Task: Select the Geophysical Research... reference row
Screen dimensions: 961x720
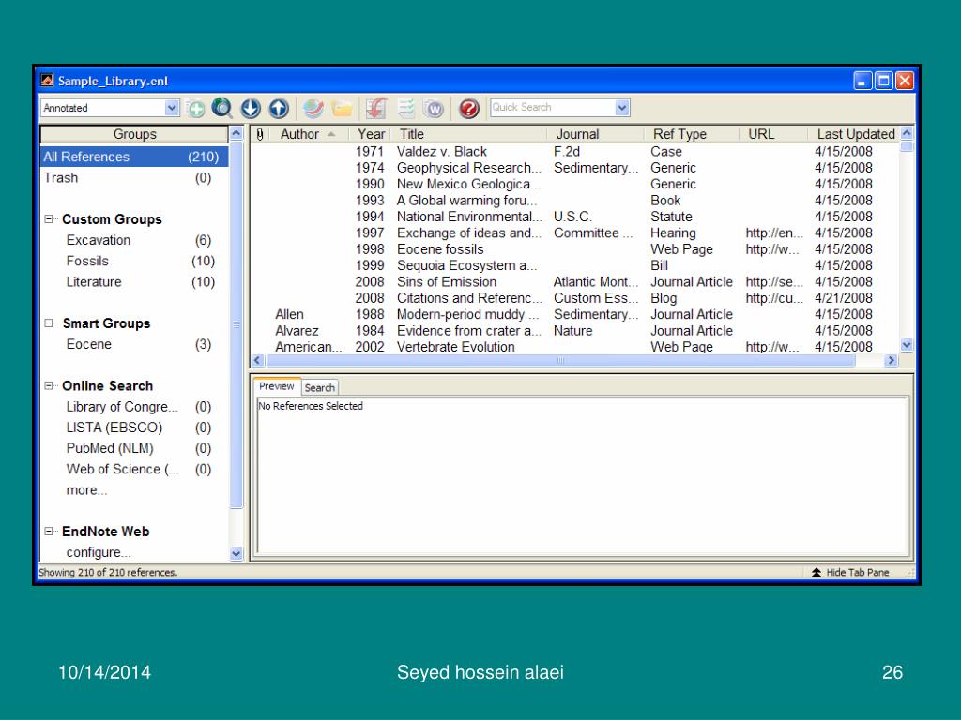Action: (573, 168)
